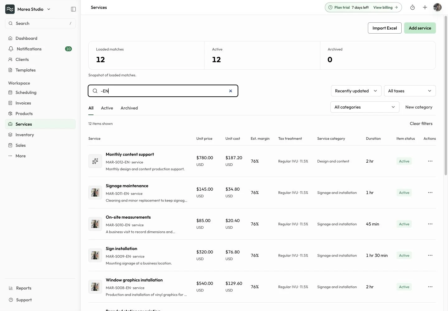448x311 pixels.
Task: Open the All taxes filter dropdown
Action: coord(410,91)
